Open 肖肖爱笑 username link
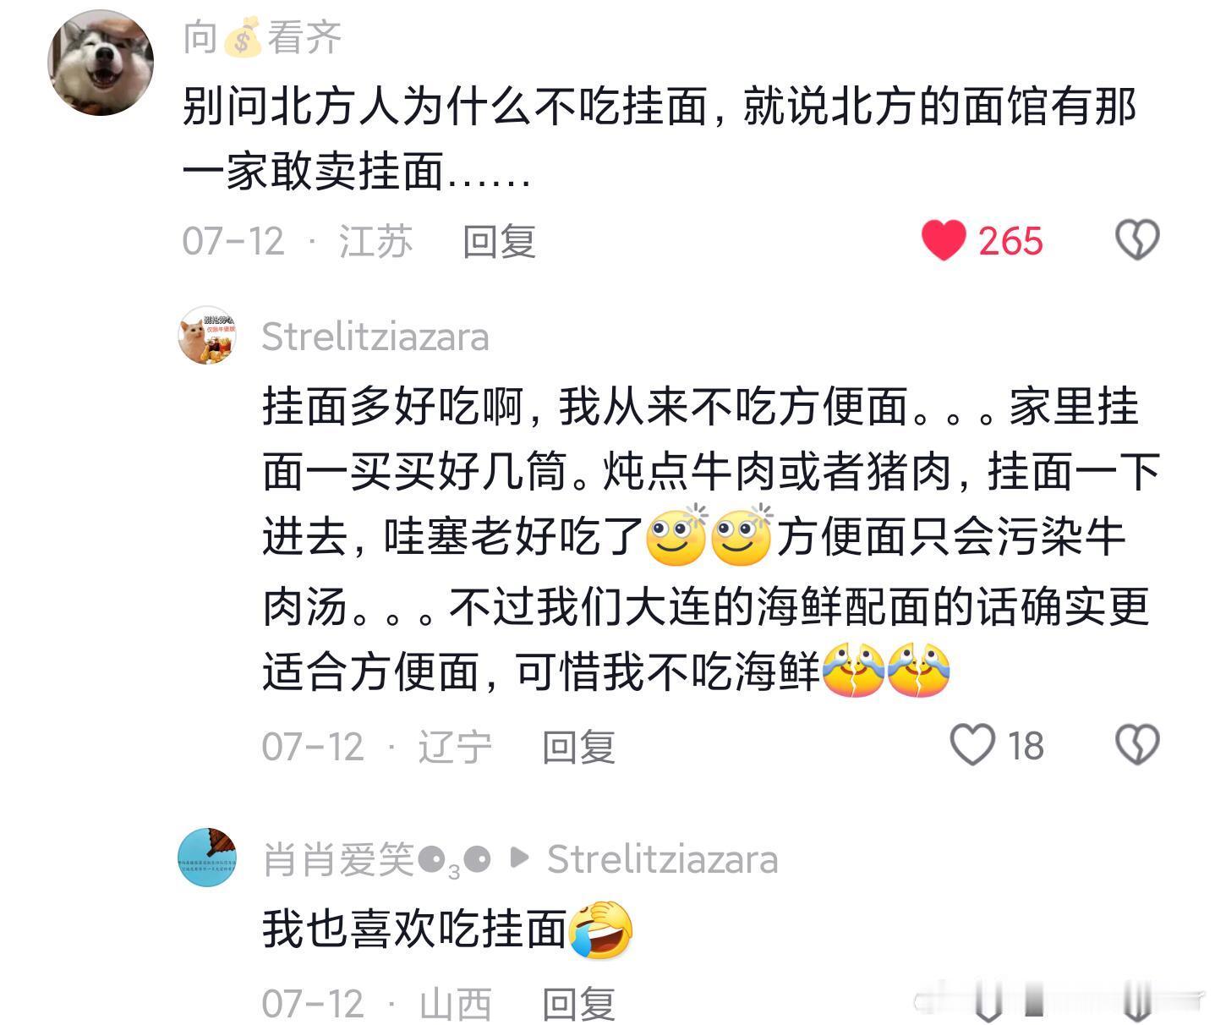The image size is (1215, 1025). (x=377, y=859)
